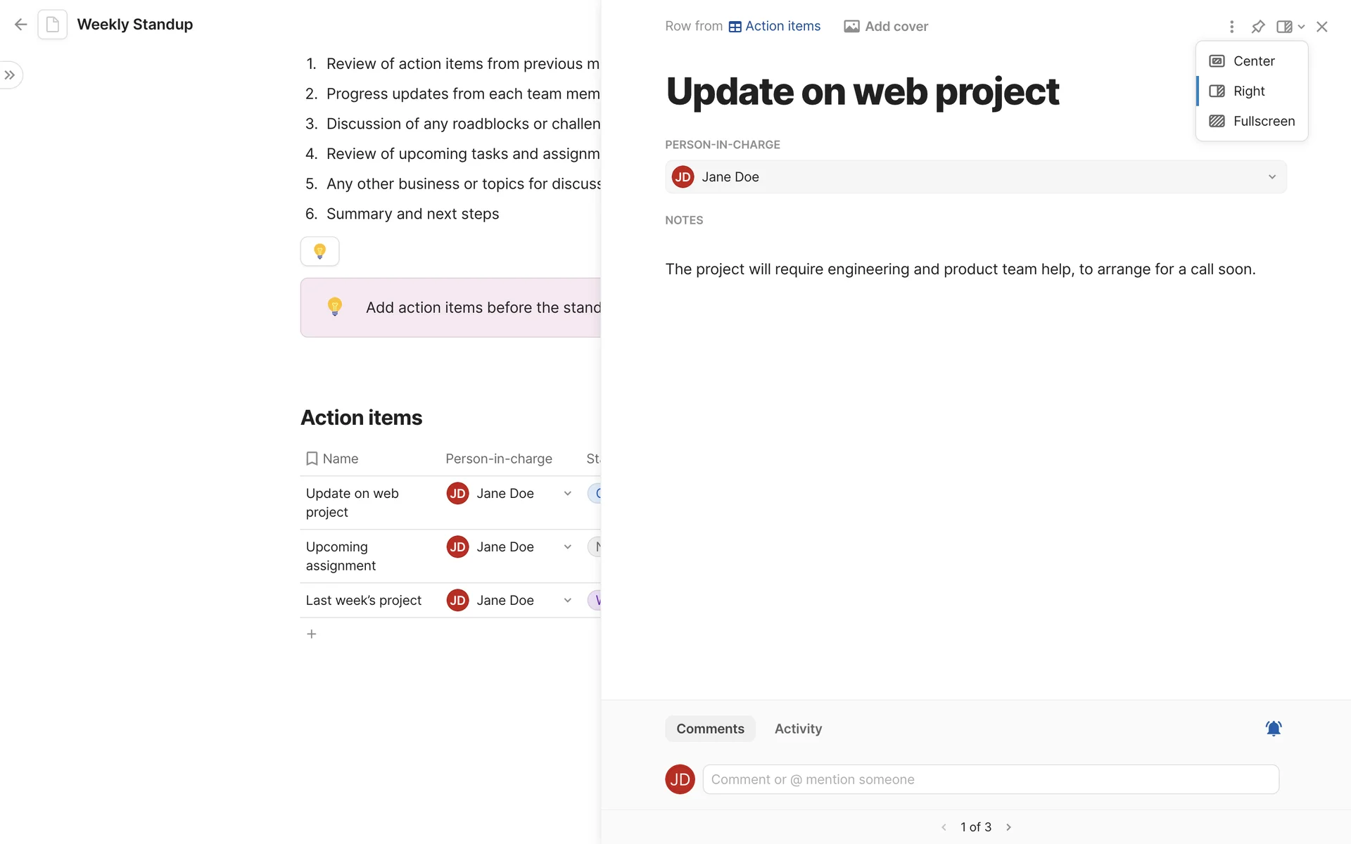Select Center layout option

point(1252,61)
